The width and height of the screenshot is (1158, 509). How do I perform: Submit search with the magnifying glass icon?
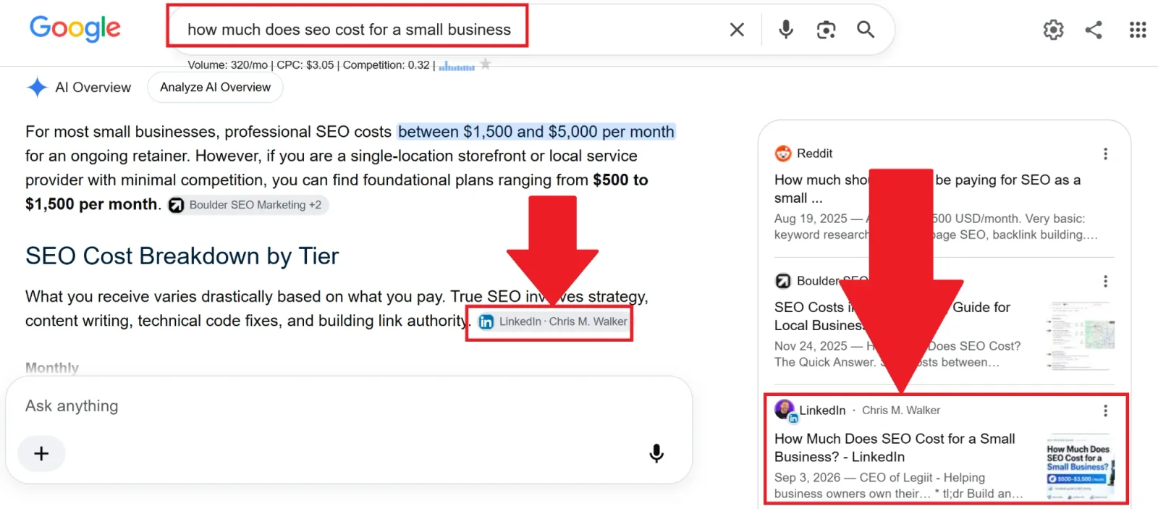click(x=866, y=30)
